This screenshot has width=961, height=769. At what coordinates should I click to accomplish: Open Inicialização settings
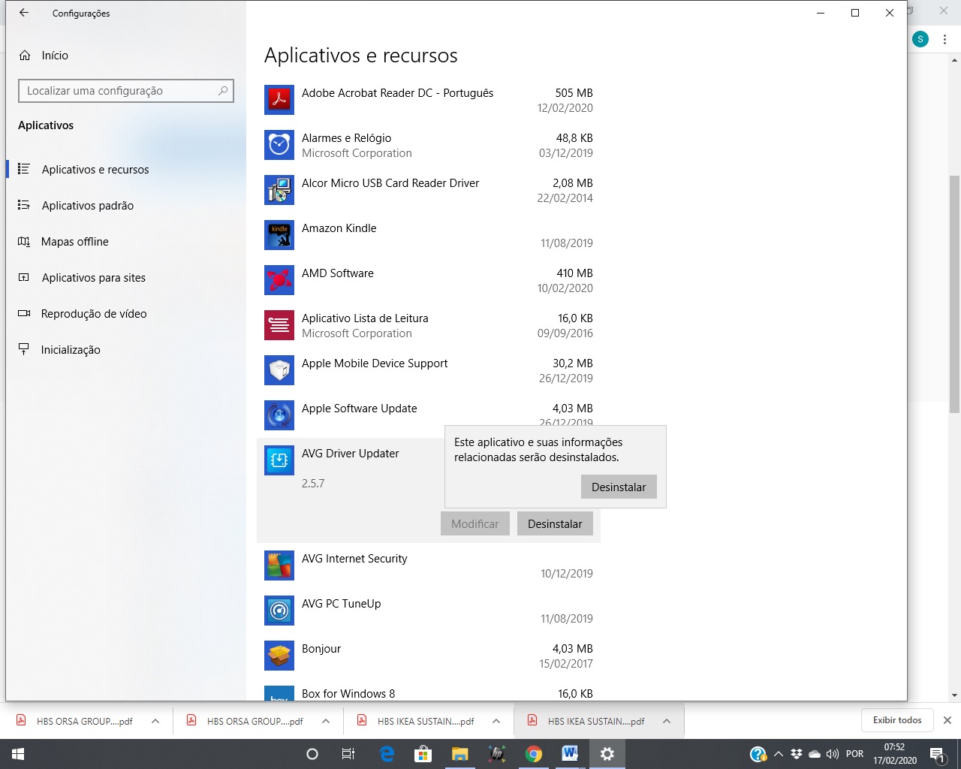point(126,350)
